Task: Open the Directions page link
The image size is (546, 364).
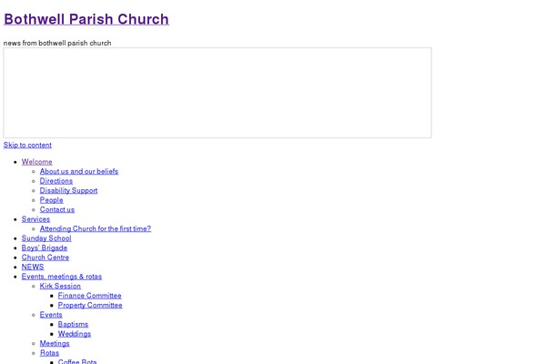Action: click(56, 181)
